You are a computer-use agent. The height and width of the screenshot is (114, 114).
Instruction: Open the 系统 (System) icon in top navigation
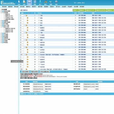point(19,3)
